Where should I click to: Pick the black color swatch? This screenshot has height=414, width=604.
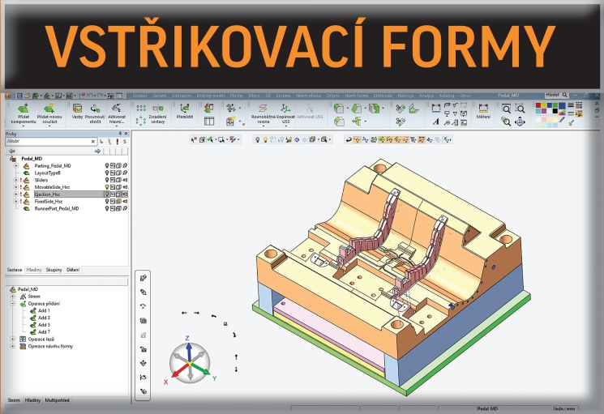click(555, 111)
